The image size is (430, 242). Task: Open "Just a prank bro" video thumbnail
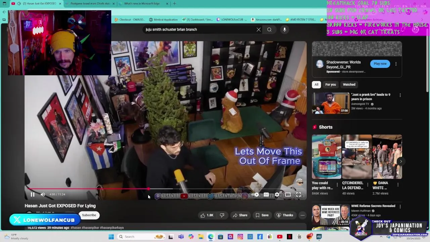point(331,103)
